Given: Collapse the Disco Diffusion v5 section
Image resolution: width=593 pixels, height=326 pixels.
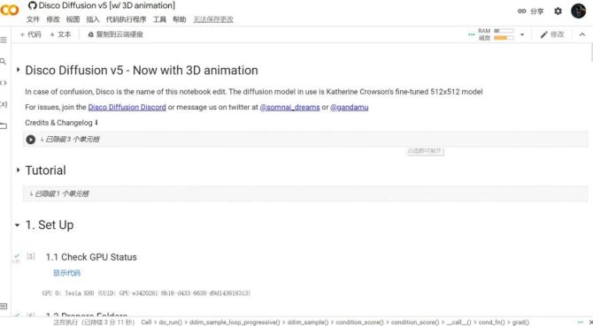Looking at the screenshot, I should click(18, 70).
